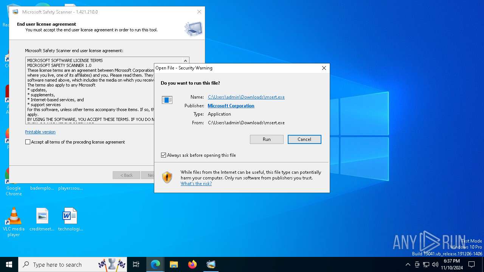Select the technologi Word document on desktop
The height and width of the screenshot is (272, 484).
70,219
